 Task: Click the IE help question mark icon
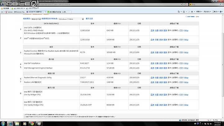tap(221, 12)
